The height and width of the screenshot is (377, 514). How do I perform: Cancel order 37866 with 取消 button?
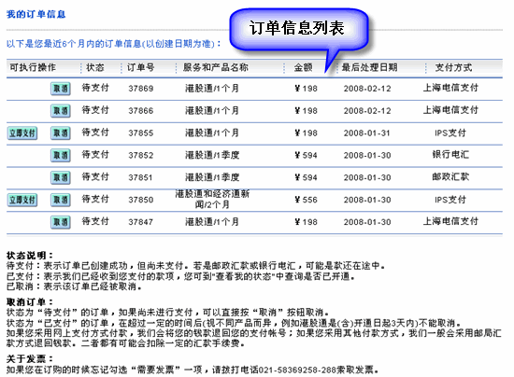(x=61, y=111)
